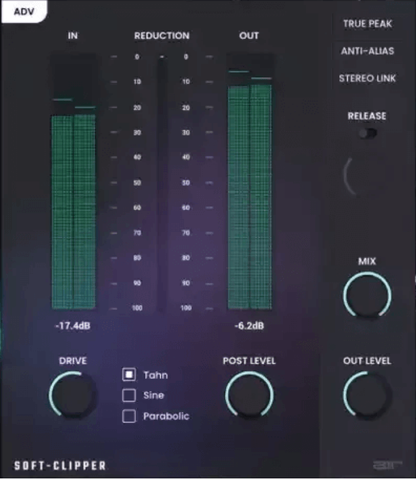The width and height of the screenshot is (416, 479).
Task: Click the MIX knob
Action: (x=367, y=296)
